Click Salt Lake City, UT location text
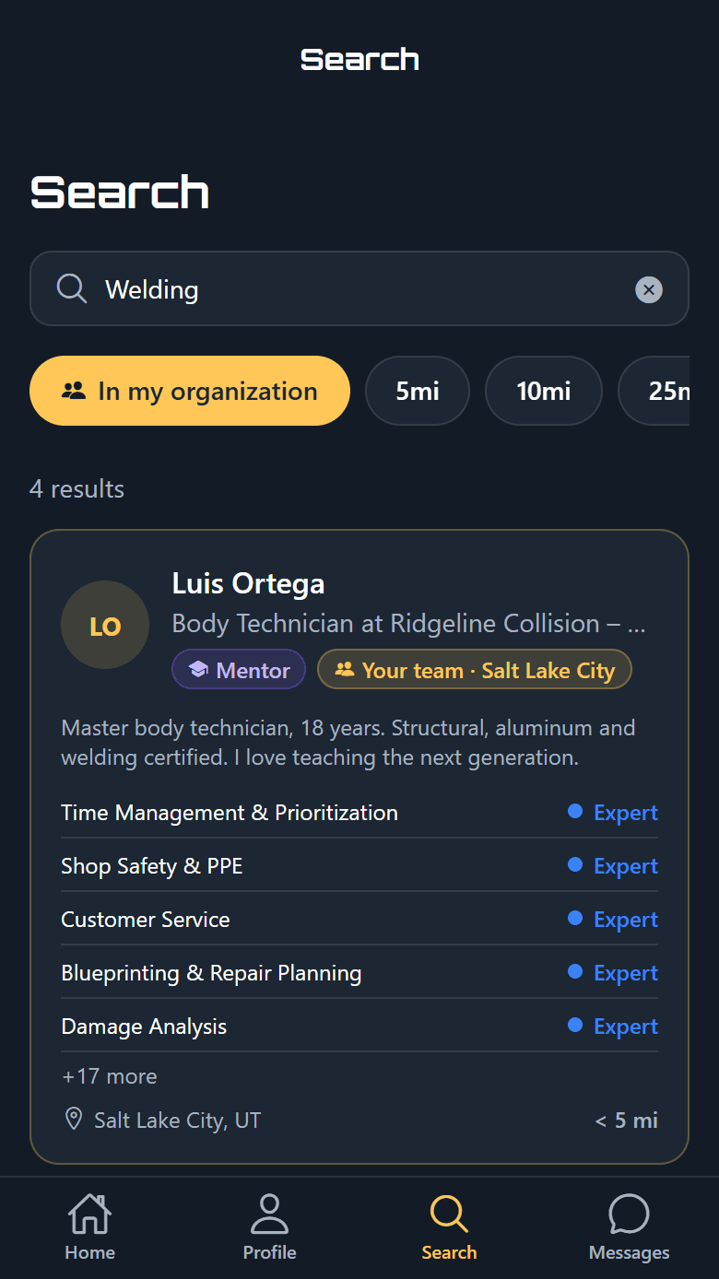 tap(177, 1121)
